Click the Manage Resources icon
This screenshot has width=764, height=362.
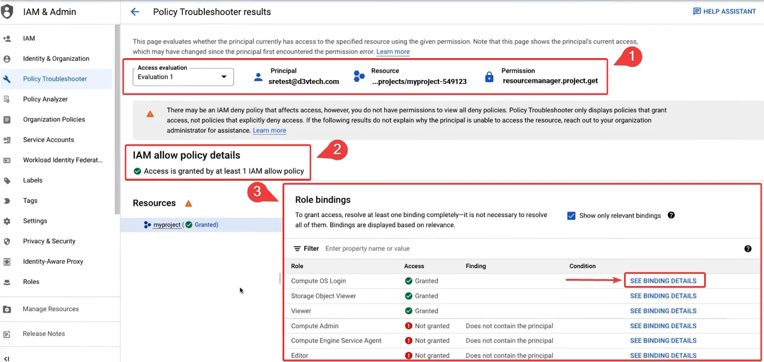click(x=7, y=309)
